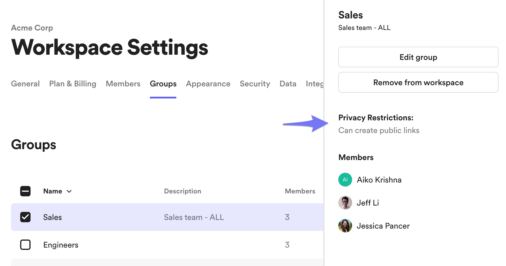Uncheck the Sales group checkbox
Screen dimensions: 506x266
(25, 217)
